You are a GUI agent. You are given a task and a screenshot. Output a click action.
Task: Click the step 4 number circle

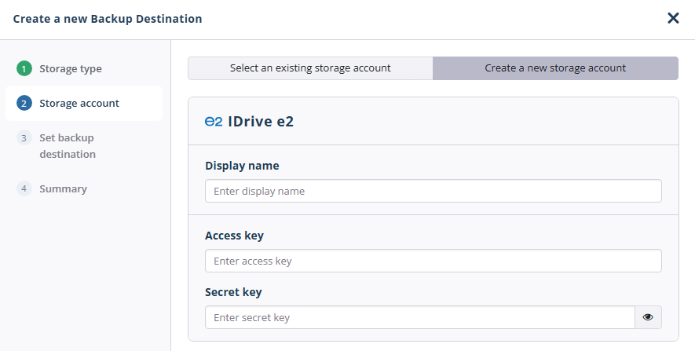tap(24, 188)
